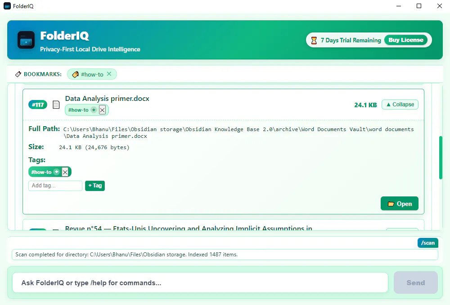Maximize the FolderIQ window

tap(418, 6)
